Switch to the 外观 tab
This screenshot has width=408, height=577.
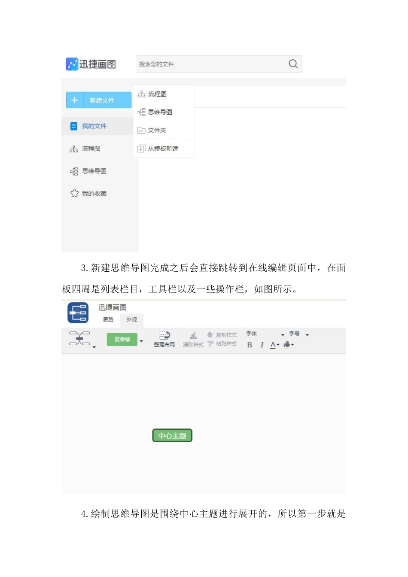(x=132, y=320)
